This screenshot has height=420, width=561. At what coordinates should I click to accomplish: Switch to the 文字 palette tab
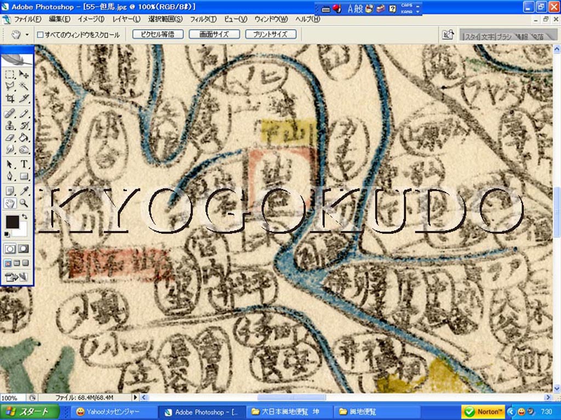(x=487, y=37)
